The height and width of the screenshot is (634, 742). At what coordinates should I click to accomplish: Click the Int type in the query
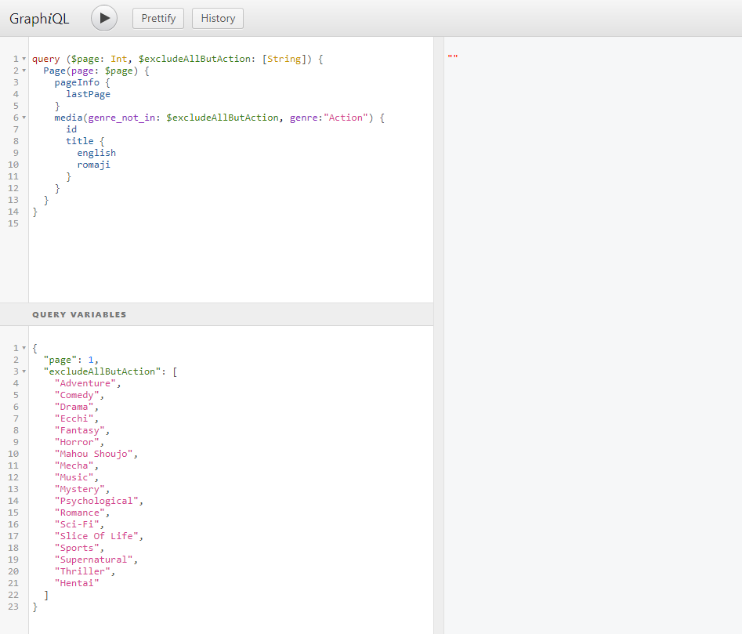click(x=119, y=59)
